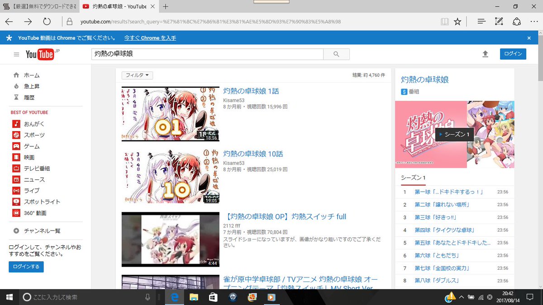543x305 pixels.
Task: Open episode 第八球「ダブルス」
Action: click(437, 281)
